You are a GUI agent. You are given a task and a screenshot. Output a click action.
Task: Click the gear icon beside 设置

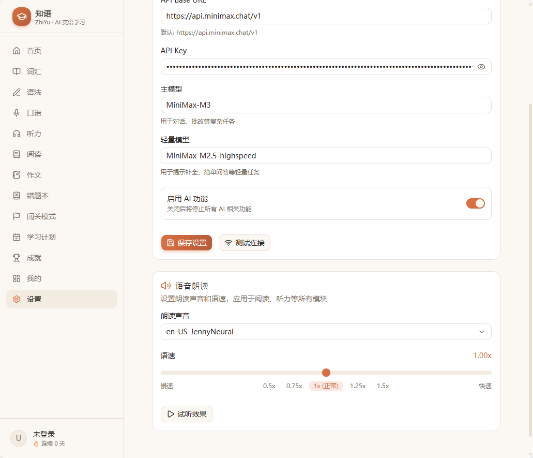tap(17, 299)
